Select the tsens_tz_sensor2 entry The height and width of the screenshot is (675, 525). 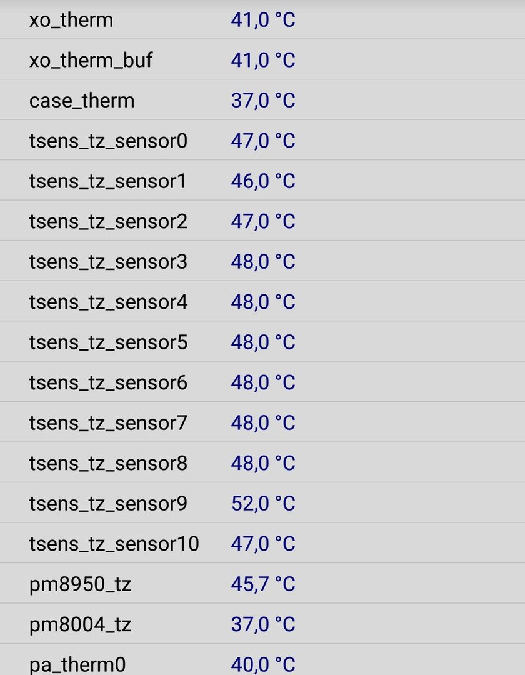[262, 221]
